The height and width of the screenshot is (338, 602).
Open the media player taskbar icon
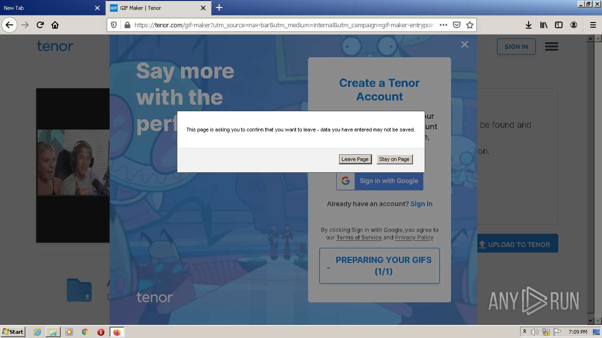[69, 332]
